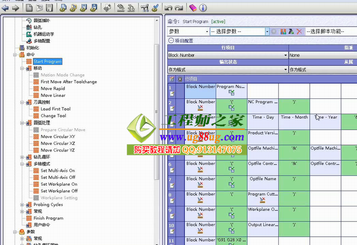Collapse the 项目配置 section

[x=171, y=41]
